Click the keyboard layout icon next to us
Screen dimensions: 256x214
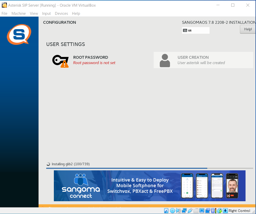coord(185,30)
